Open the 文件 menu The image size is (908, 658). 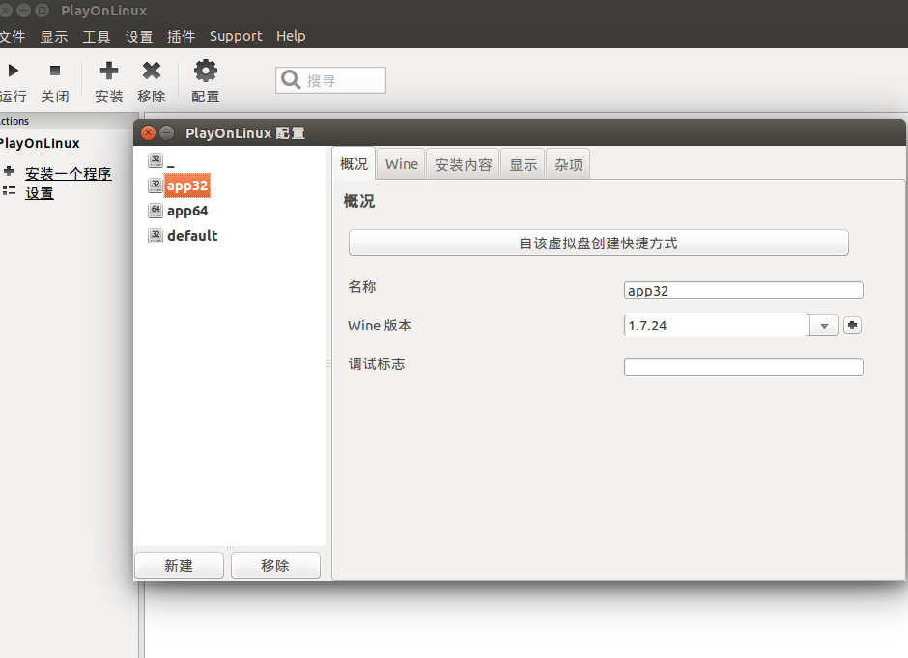tap(13, 36)
